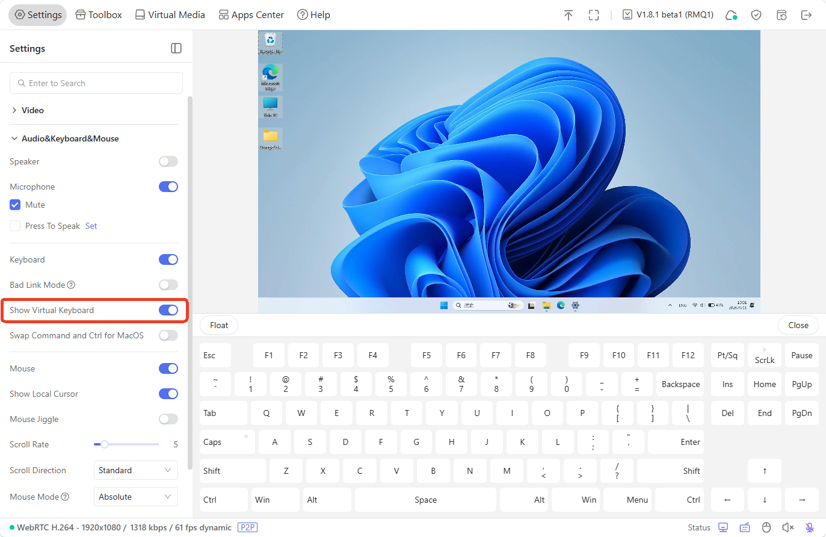The image size is (826, 537).
Task: Open the yellow folder on remote desktop
Action: coord(270,138)
